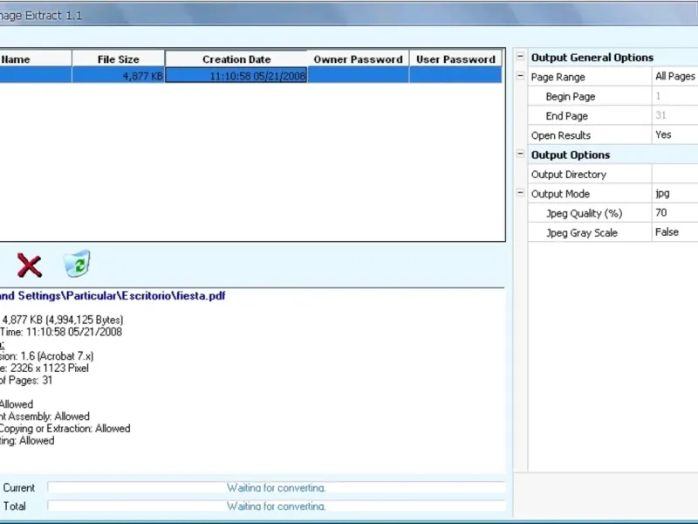Screen dimensions: 698x524
Task: Click the Assembly: Allowed info line
Action: click(44, 417)
